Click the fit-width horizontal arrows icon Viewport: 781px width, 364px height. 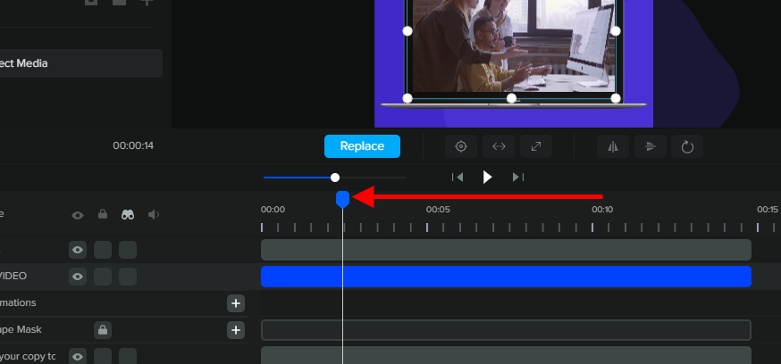[499, 146]
